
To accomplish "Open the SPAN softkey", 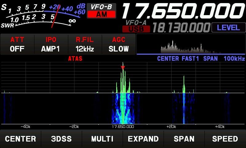I will pyautogui.click(x=184, y=139).
